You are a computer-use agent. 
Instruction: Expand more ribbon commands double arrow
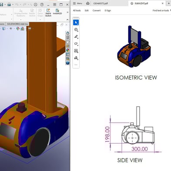(x=67, y=12)
